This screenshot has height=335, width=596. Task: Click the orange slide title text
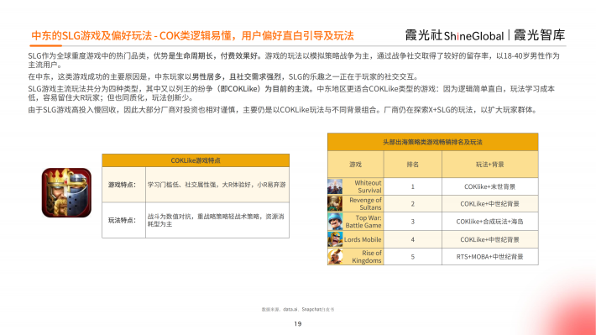192,36
